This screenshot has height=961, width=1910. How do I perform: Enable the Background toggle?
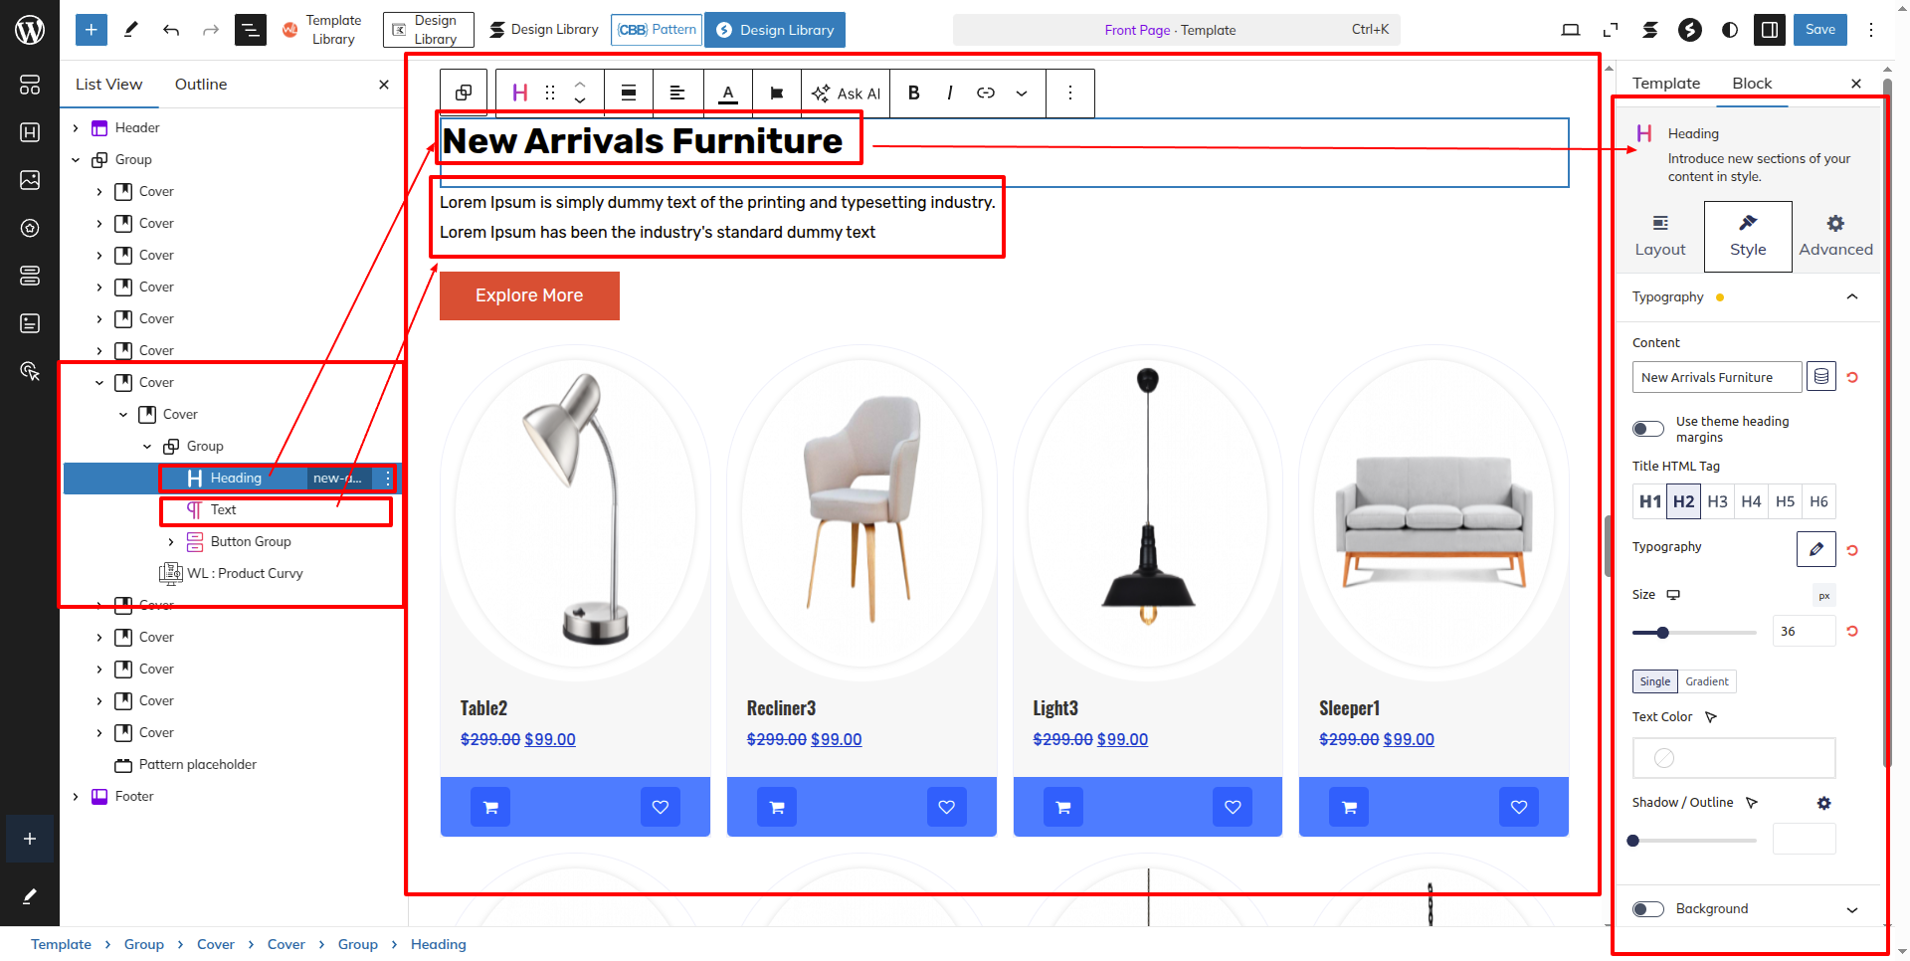[1648, 909]
